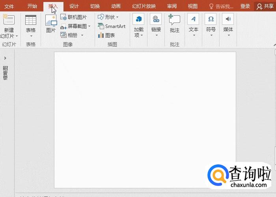Expand the 文本 dropdown arrow
Viewport: 276px width, 197px height.
(194, 35)
